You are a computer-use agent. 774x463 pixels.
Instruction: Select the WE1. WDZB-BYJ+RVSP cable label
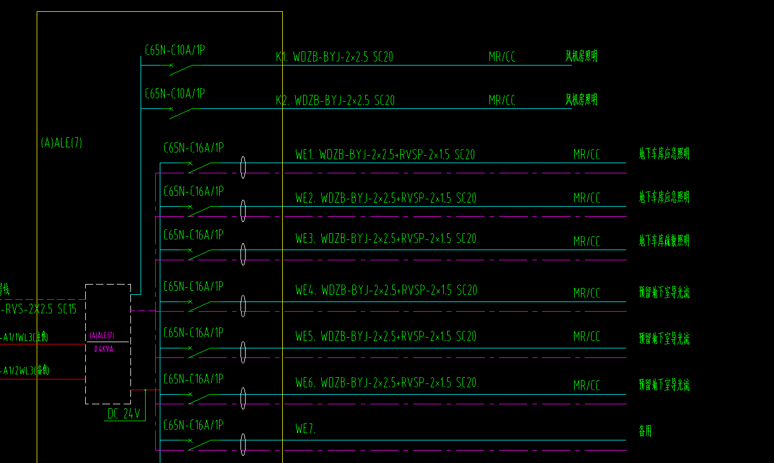[385, 154]
